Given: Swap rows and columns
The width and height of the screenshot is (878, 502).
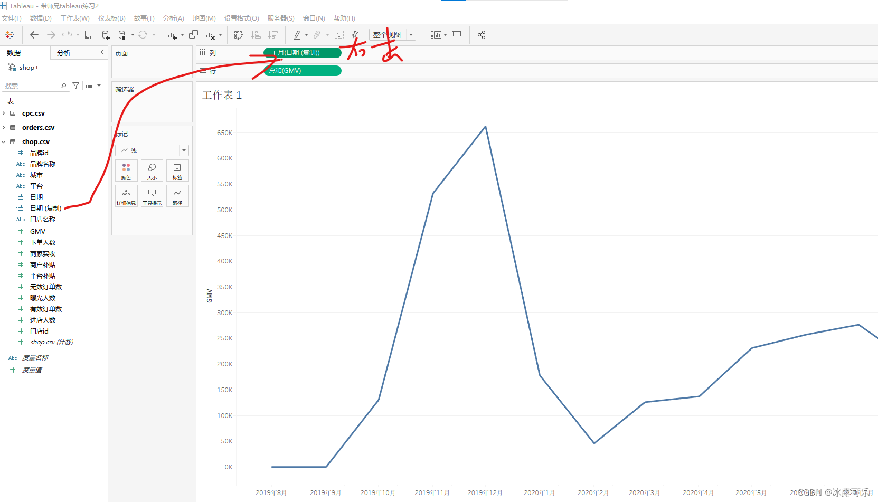Looking at the screenshot, I should click(x=239, y=35).
